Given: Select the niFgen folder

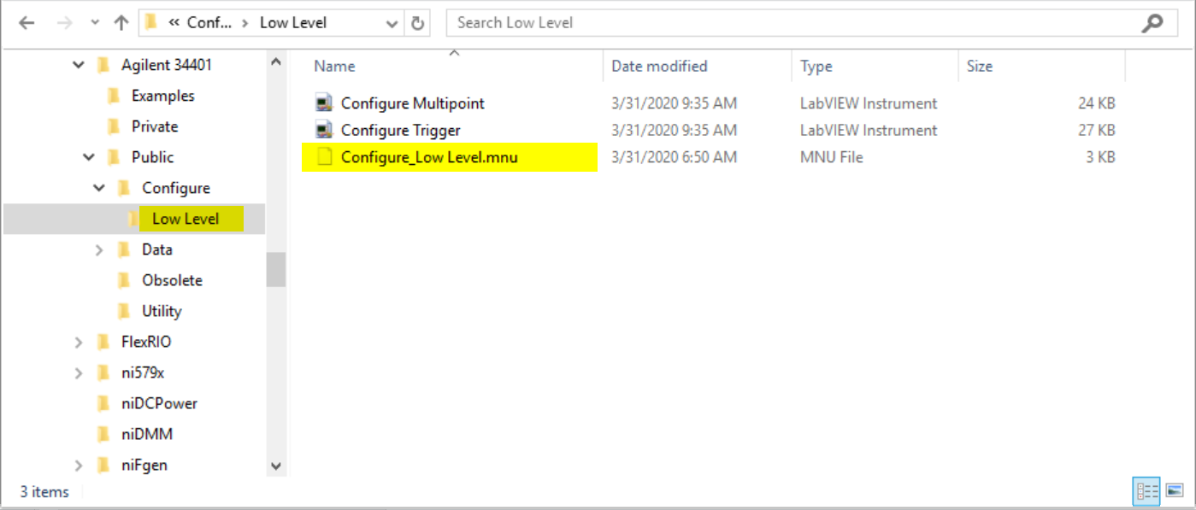Looking at the screenshot, I should point(144,465).
